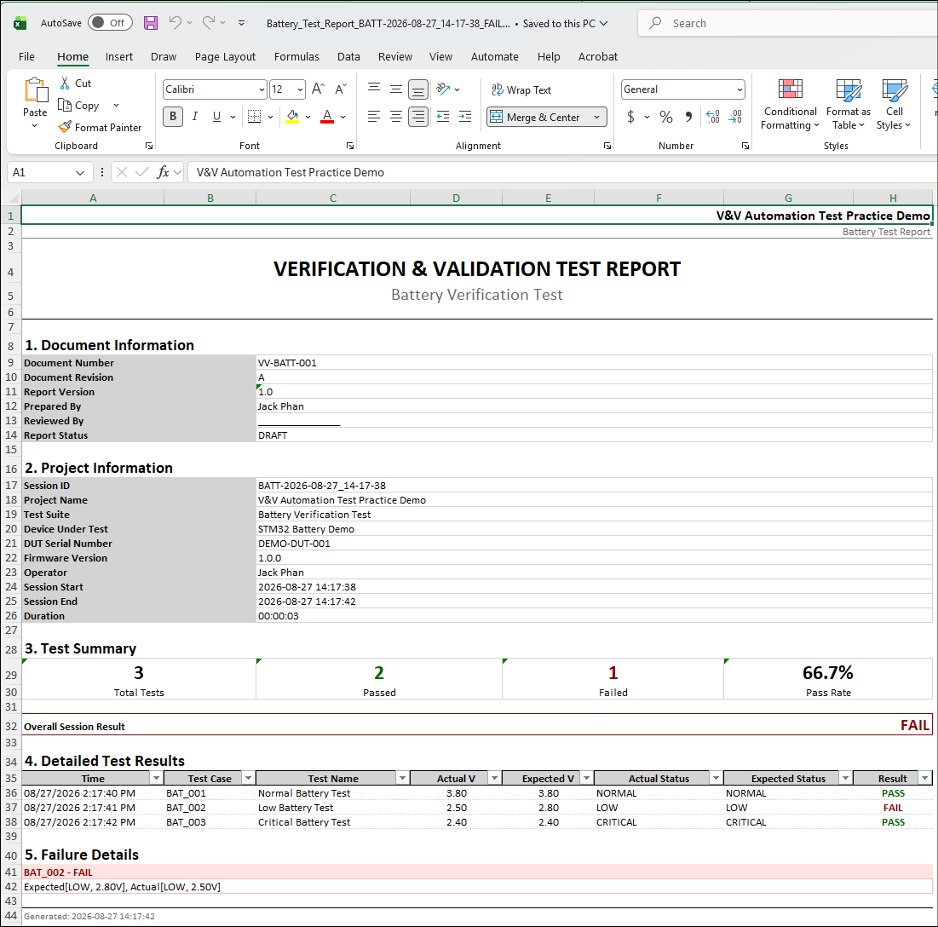Open Alignment settings dialog launcher
938x927 pixels.
click(x=607, y=146)
